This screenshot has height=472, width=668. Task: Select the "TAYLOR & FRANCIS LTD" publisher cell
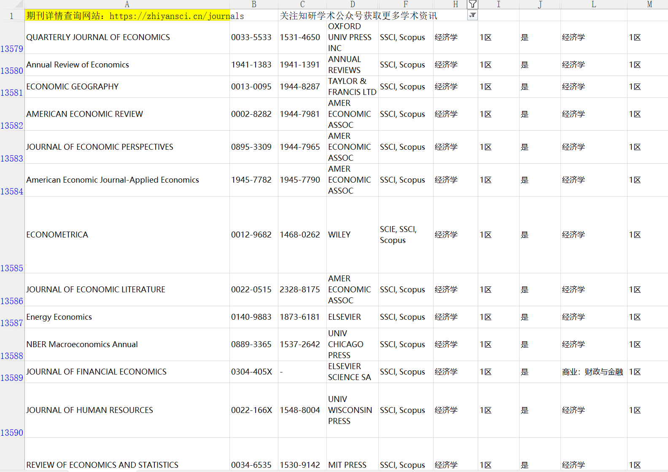point(353,87)
